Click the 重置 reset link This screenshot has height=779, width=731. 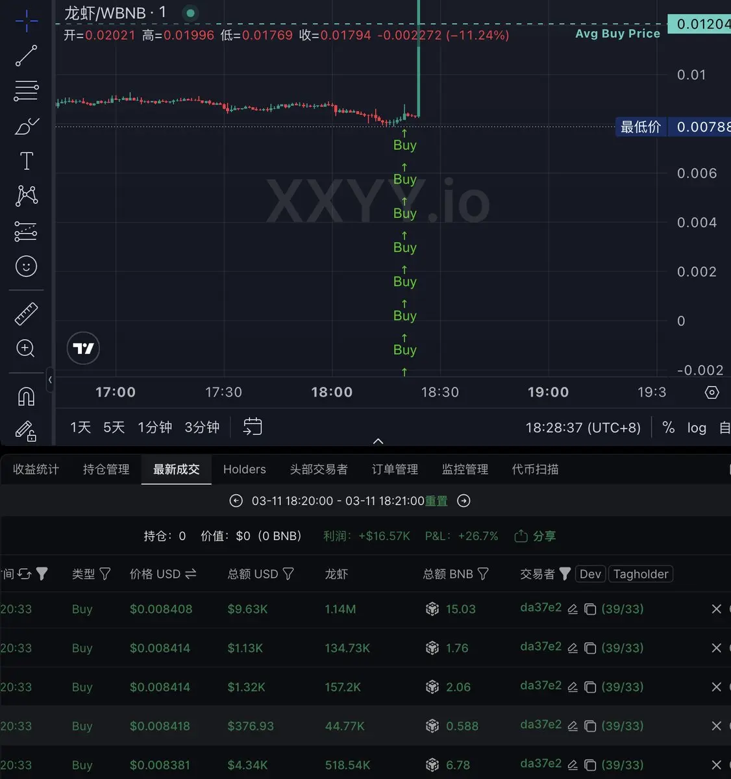pyautogui.click(x=436, y=501)
